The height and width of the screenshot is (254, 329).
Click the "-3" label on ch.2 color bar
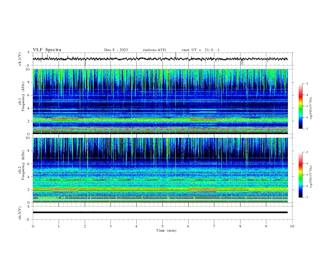[306, 152]
